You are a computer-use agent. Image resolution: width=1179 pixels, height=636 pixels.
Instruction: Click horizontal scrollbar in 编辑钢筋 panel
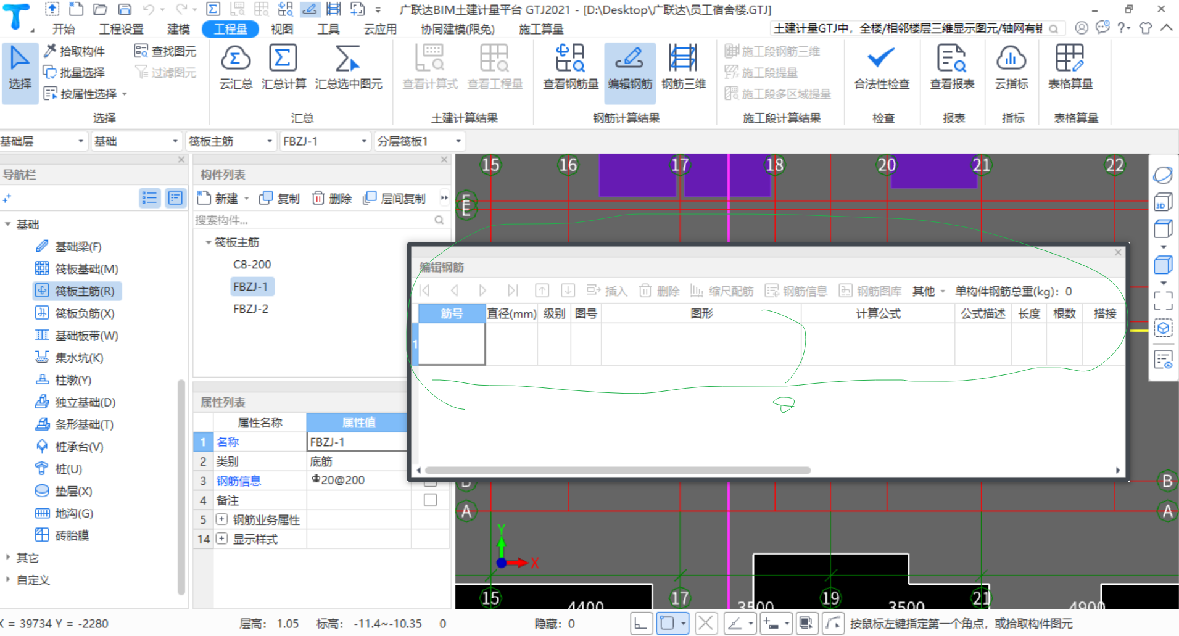point(618,470)
